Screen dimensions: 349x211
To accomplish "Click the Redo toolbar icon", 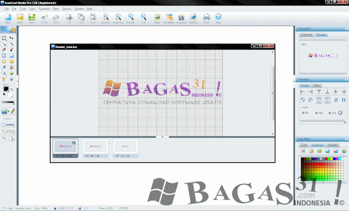I will (x=56, y=18).
